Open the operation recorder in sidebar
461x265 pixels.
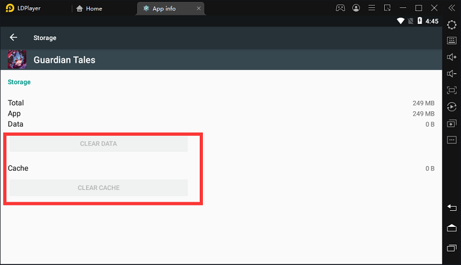452,107
